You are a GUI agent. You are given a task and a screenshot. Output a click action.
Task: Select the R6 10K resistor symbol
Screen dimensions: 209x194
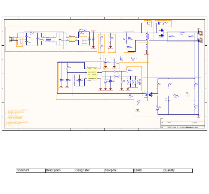point(75,80)
